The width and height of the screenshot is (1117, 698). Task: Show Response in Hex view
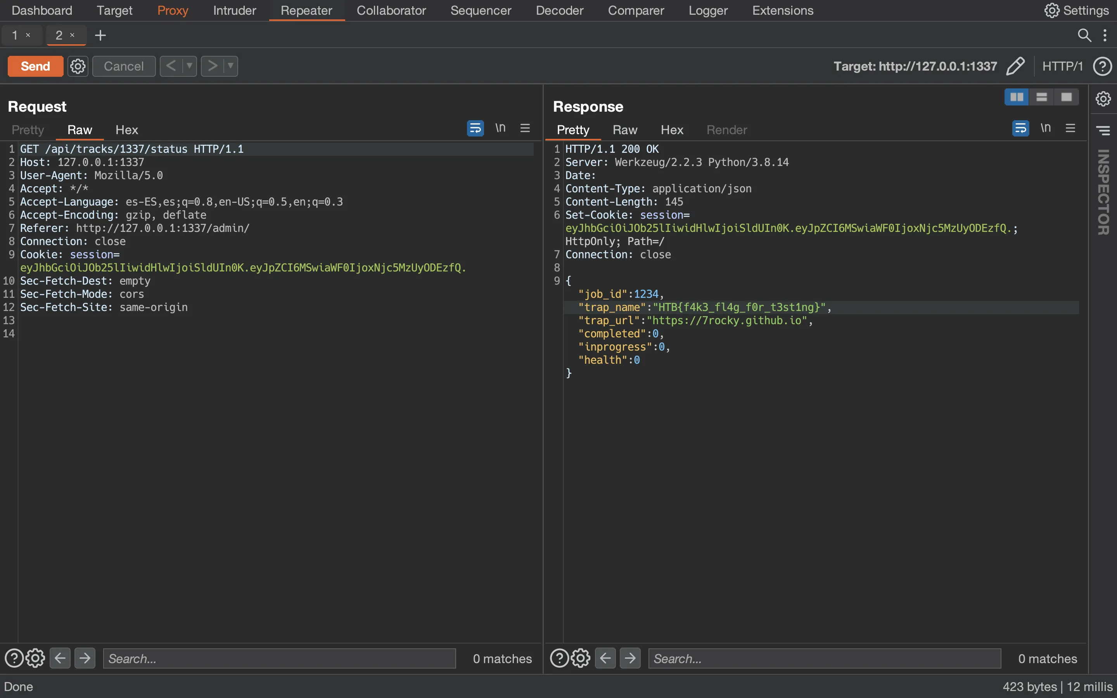pyautogui.click(x=672, y=130)
